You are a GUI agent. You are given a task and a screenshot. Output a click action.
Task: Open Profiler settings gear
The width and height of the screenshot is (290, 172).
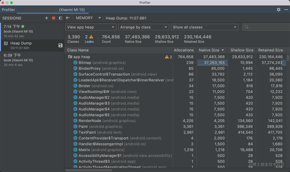coord(278,10)
